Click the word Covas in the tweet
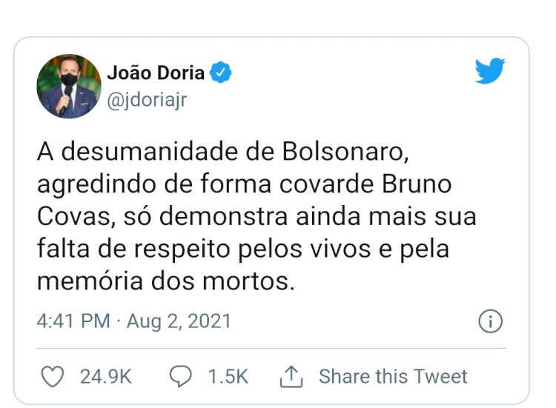Screen dimensions: 556x408 point(76,216)
